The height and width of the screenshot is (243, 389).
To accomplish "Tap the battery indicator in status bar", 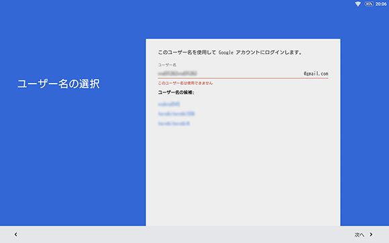I will [369, 4].
